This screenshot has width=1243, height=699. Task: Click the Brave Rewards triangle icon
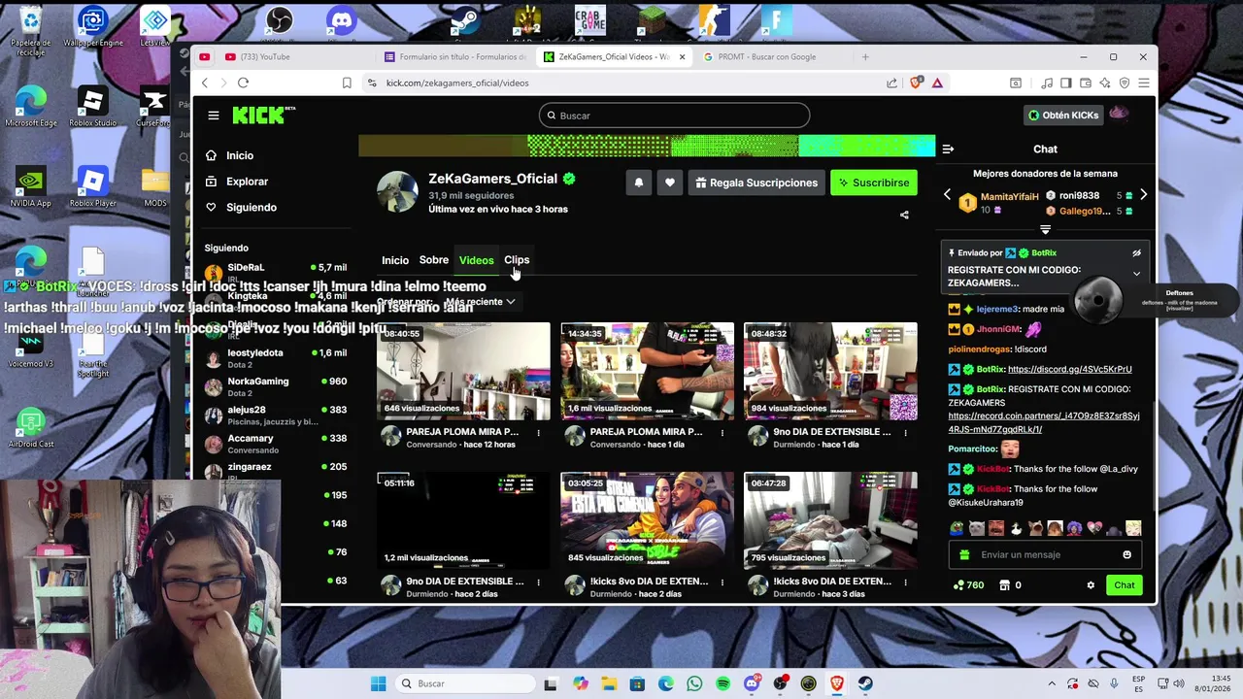(937, 83)
